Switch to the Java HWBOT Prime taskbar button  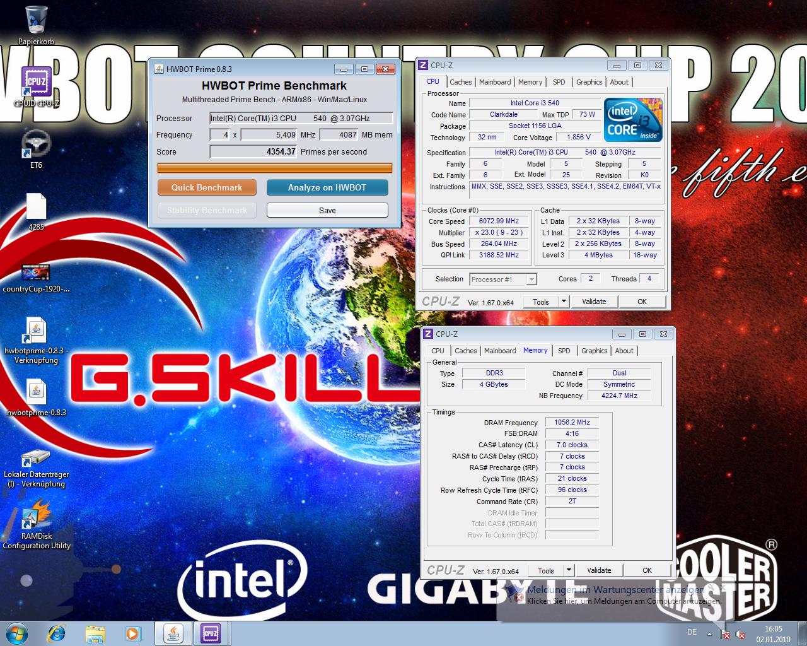pyautogui.click(x=173, y=633)
